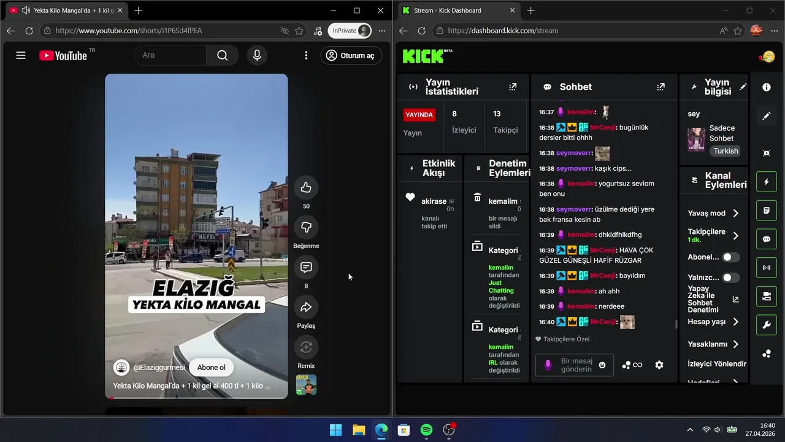
Task: Toggle the Yalnızc... mode switch
Action: (x=730, y=277)
